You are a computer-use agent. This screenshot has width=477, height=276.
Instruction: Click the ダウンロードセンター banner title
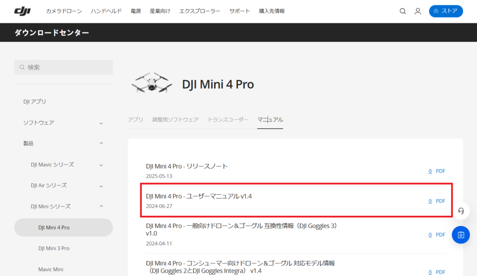coord(52,33)
